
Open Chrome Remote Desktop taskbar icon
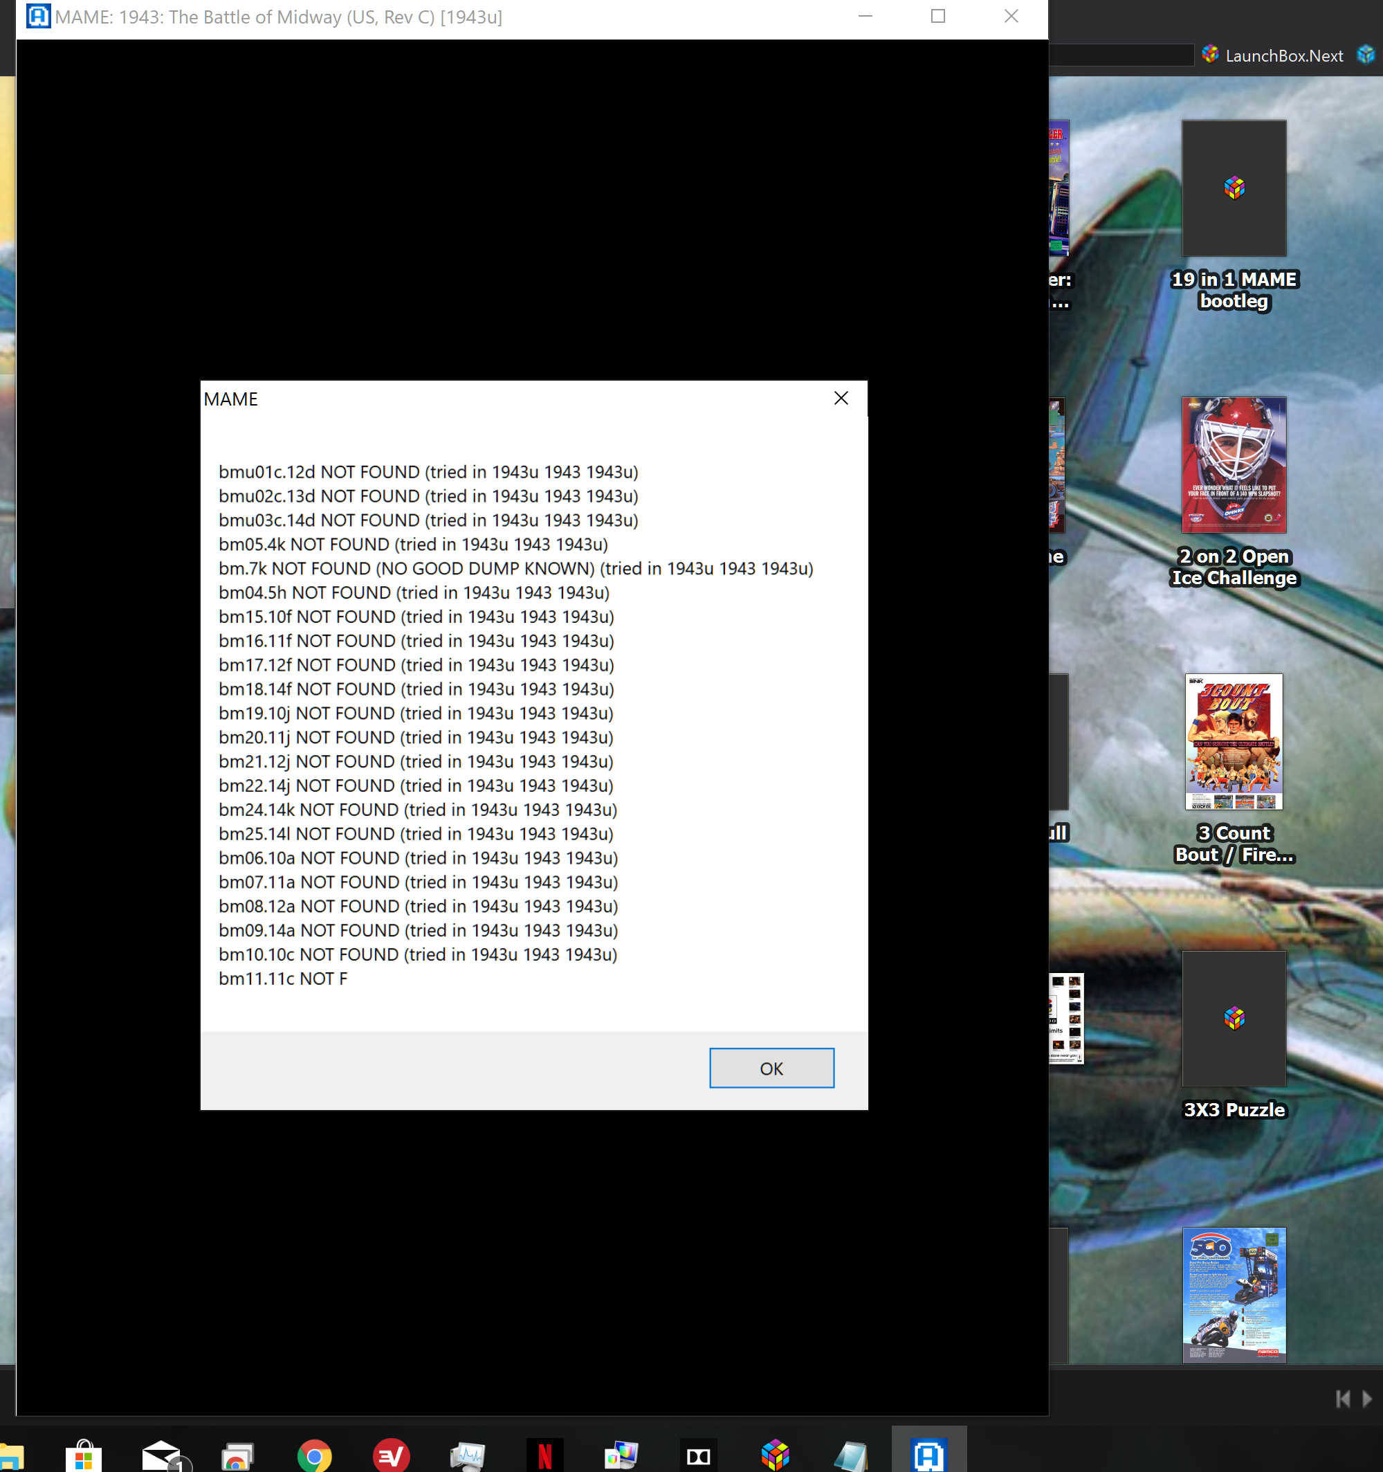[237, 1455]
